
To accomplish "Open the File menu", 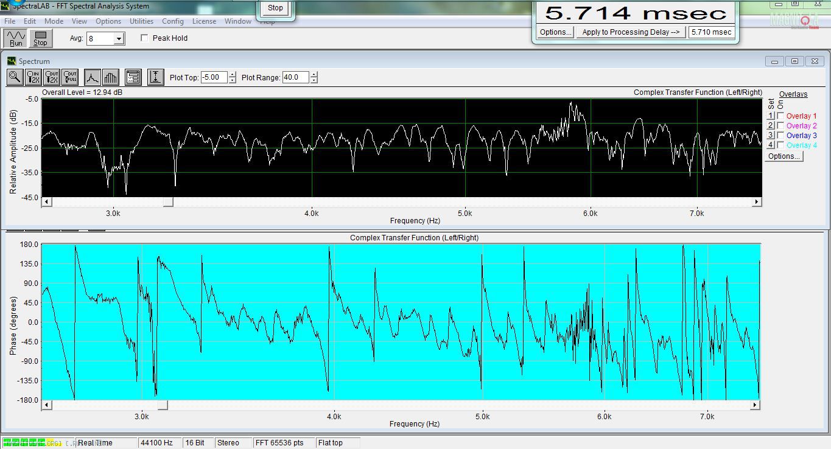I will (10, 21).
